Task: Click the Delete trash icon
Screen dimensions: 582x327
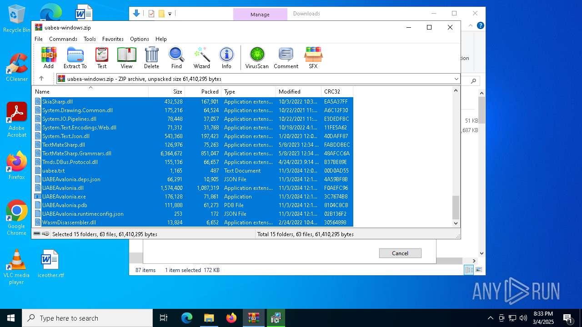Action: [151, 58]
